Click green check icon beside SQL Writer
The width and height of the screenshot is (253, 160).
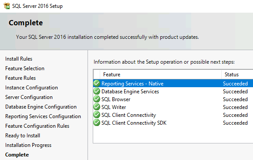click(x=97, y=107)
